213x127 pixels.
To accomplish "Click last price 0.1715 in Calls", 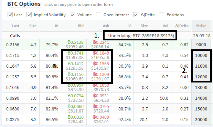I will click(x=13, y=56).
